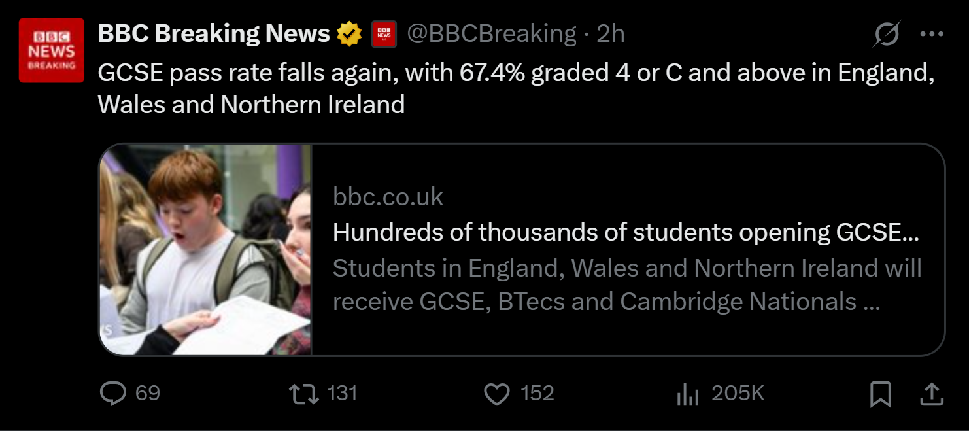Bookmark this BBC Breaking tweet
The height and width of the screenshot is (431, 969).
pos(881,394)
